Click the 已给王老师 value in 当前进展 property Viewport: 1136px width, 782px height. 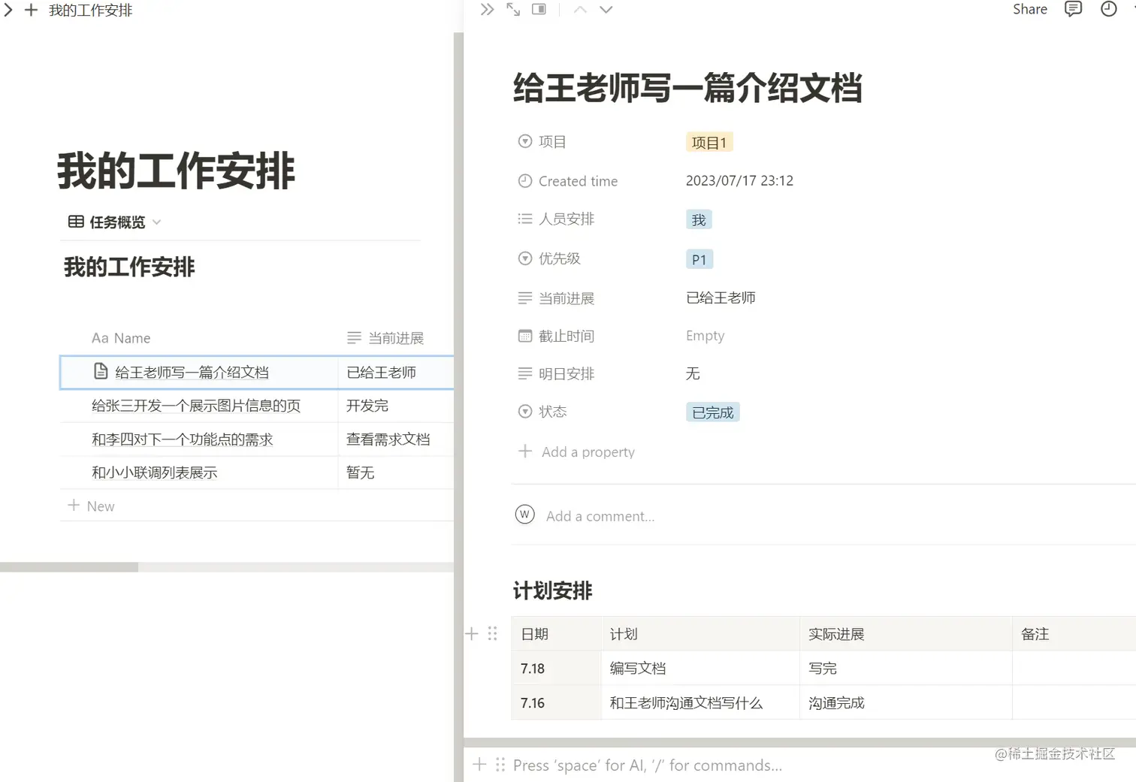point(721,298)
